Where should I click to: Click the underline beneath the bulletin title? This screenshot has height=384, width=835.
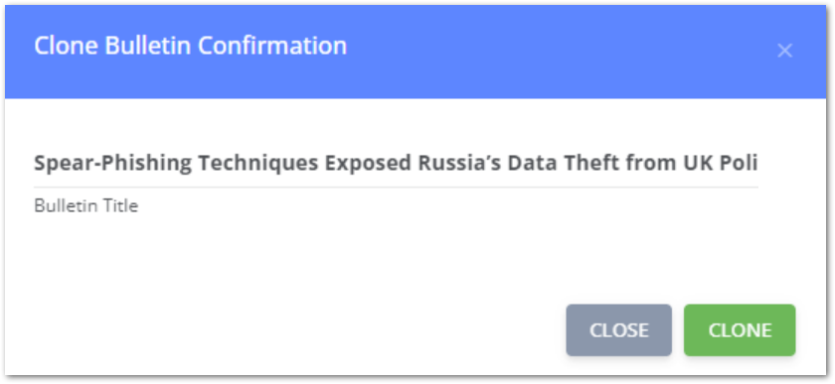(x=396, y=188)
